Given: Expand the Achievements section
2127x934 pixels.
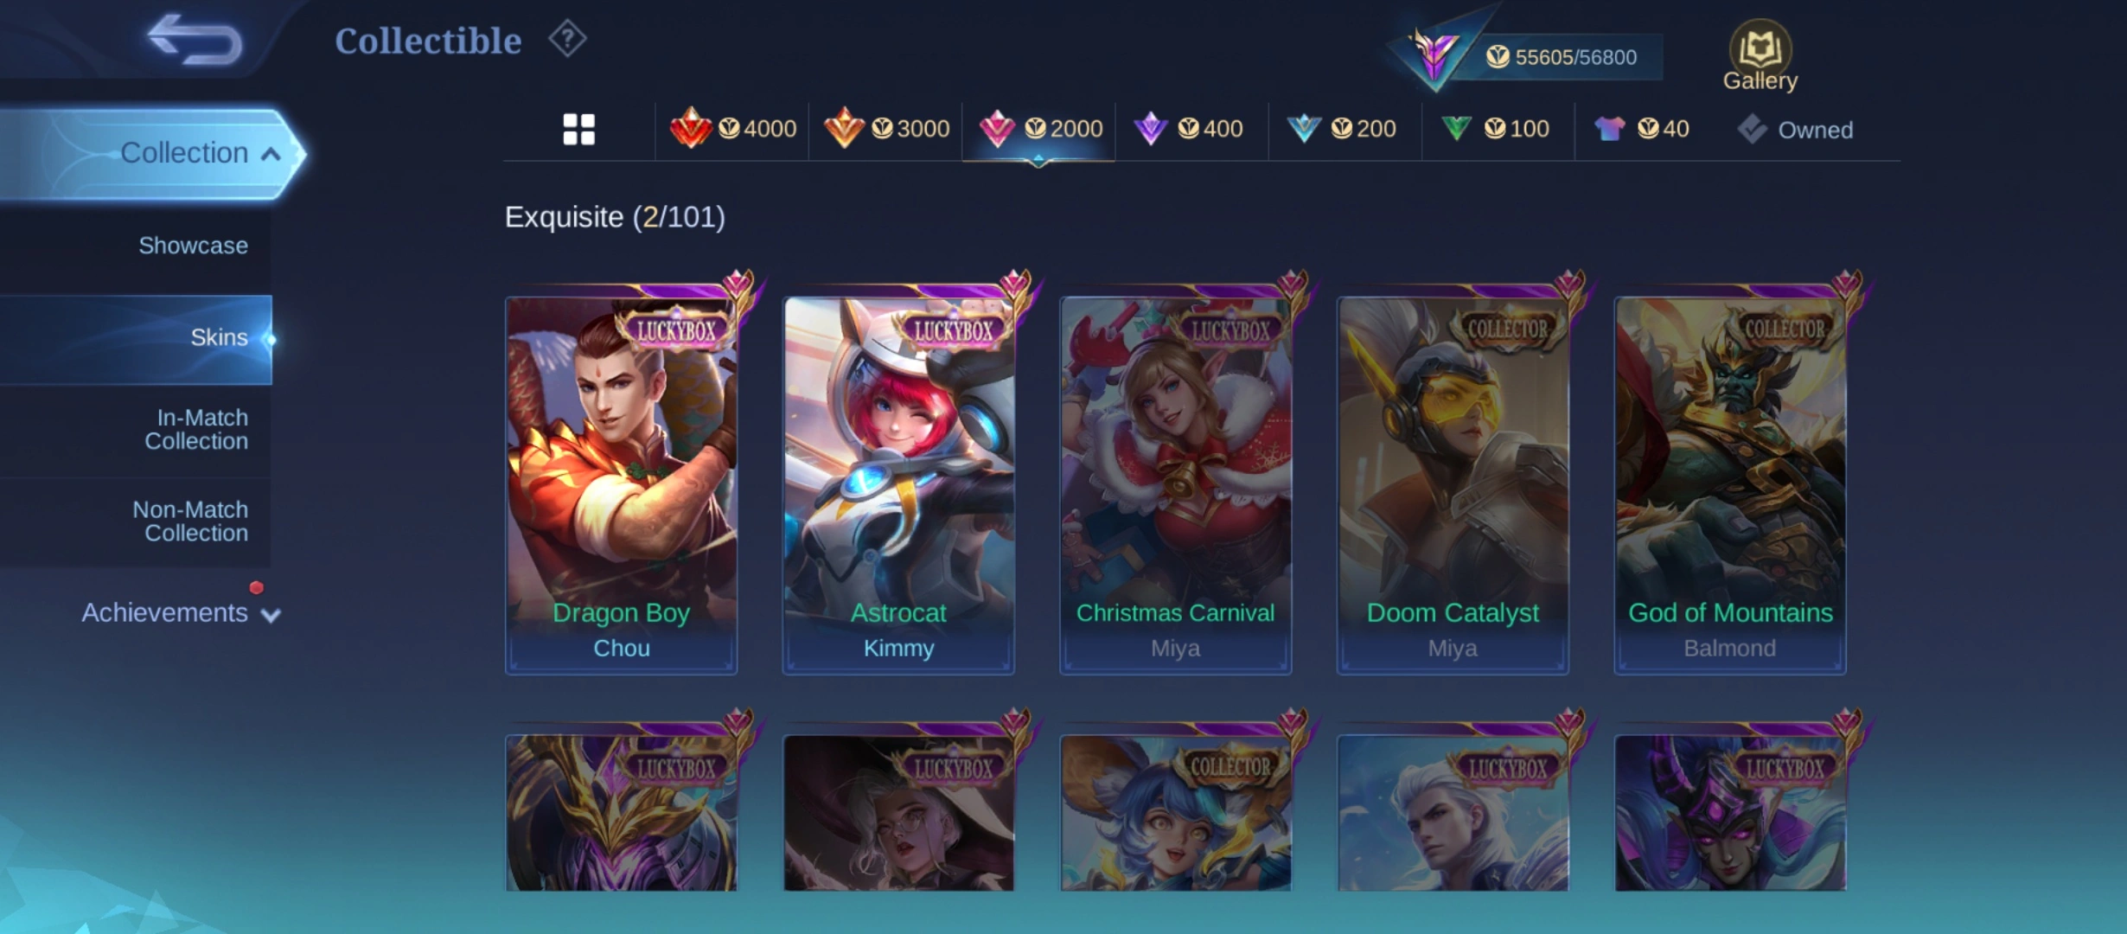Looking at the screenshot, I should pyautogui.click(x=181, y=612).
